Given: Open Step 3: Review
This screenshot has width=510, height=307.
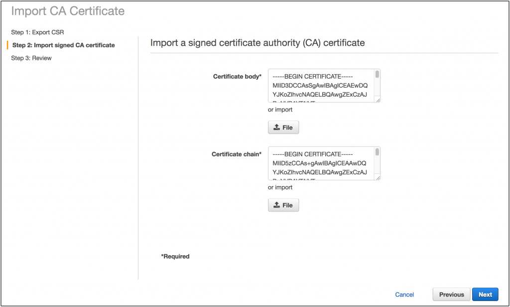Looking at the screenshot, I should 31,58.
